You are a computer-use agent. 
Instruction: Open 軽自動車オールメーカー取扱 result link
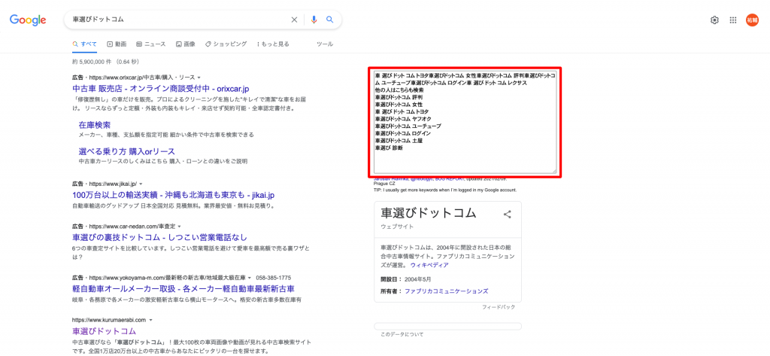[x=183, y=288]
